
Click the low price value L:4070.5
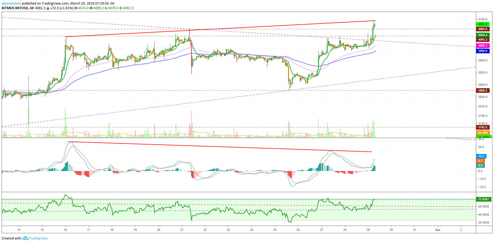pos(112,8)
